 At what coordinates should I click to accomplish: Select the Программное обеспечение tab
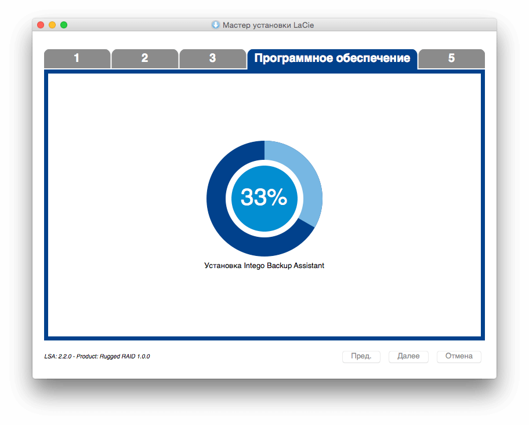click(x=332, y=58)
